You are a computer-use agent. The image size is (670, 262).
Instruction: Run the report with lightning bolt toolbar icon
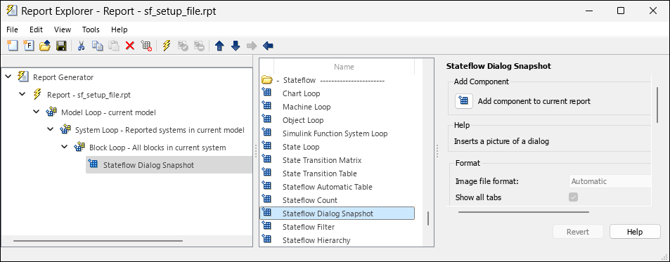166,46
